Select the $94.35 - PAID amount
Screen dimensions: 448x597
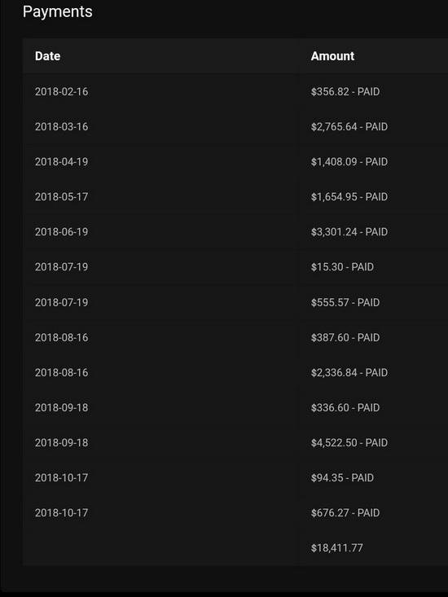[x=342, y=477]
